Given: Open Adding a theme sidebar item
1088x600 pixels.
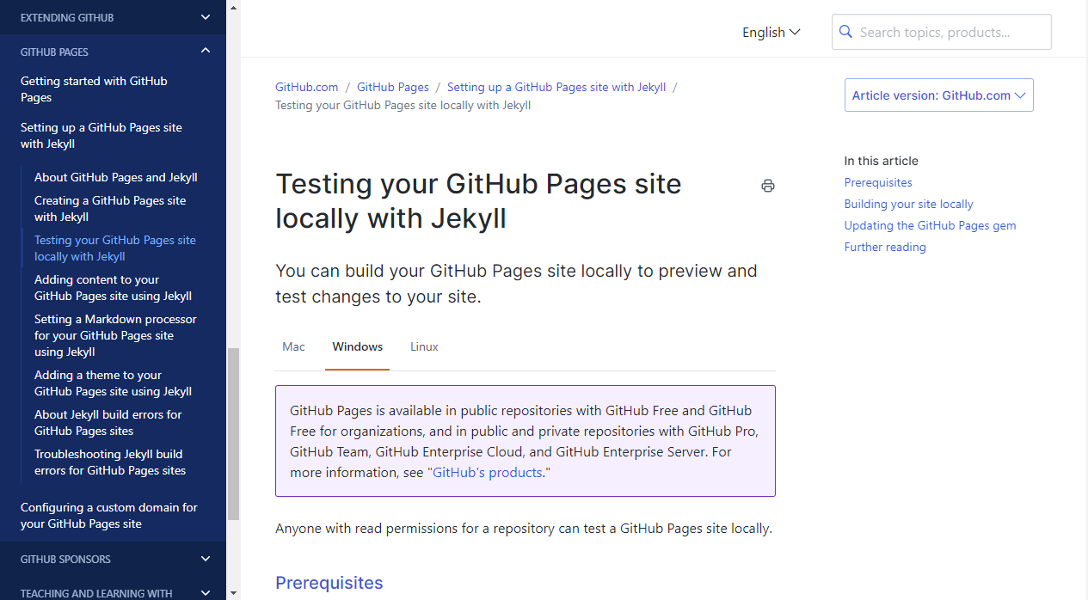Looking at the screenshot, I should [x=113, y=383].
